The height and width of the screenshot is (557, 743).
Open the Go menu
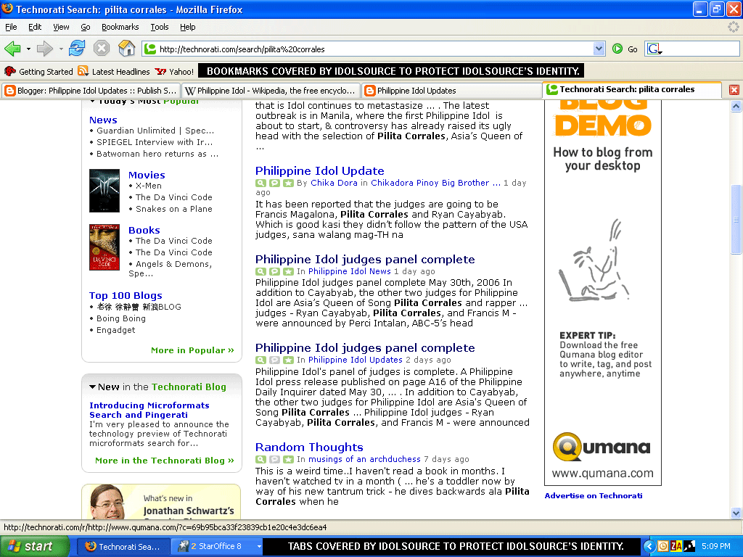pos(86,27)
